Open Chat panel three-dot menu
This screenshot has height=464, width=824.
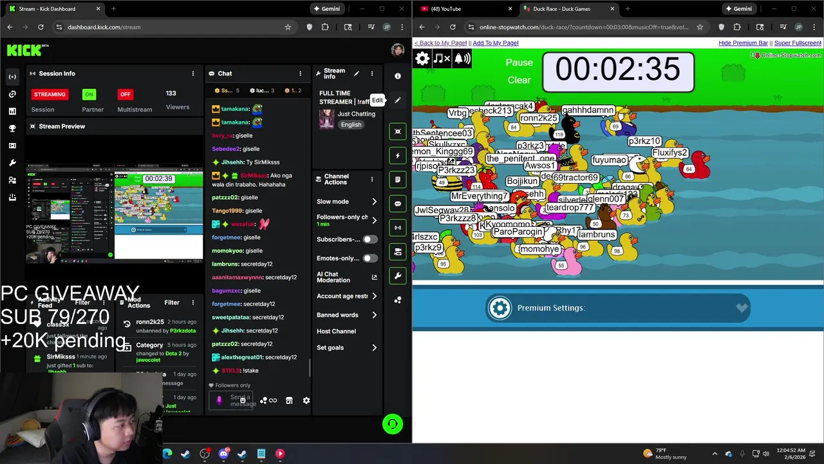[x=300, y=73]
